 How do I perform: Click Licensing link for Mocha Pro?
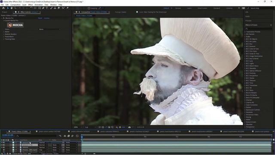pyautogui.click(x=47, y=18)
